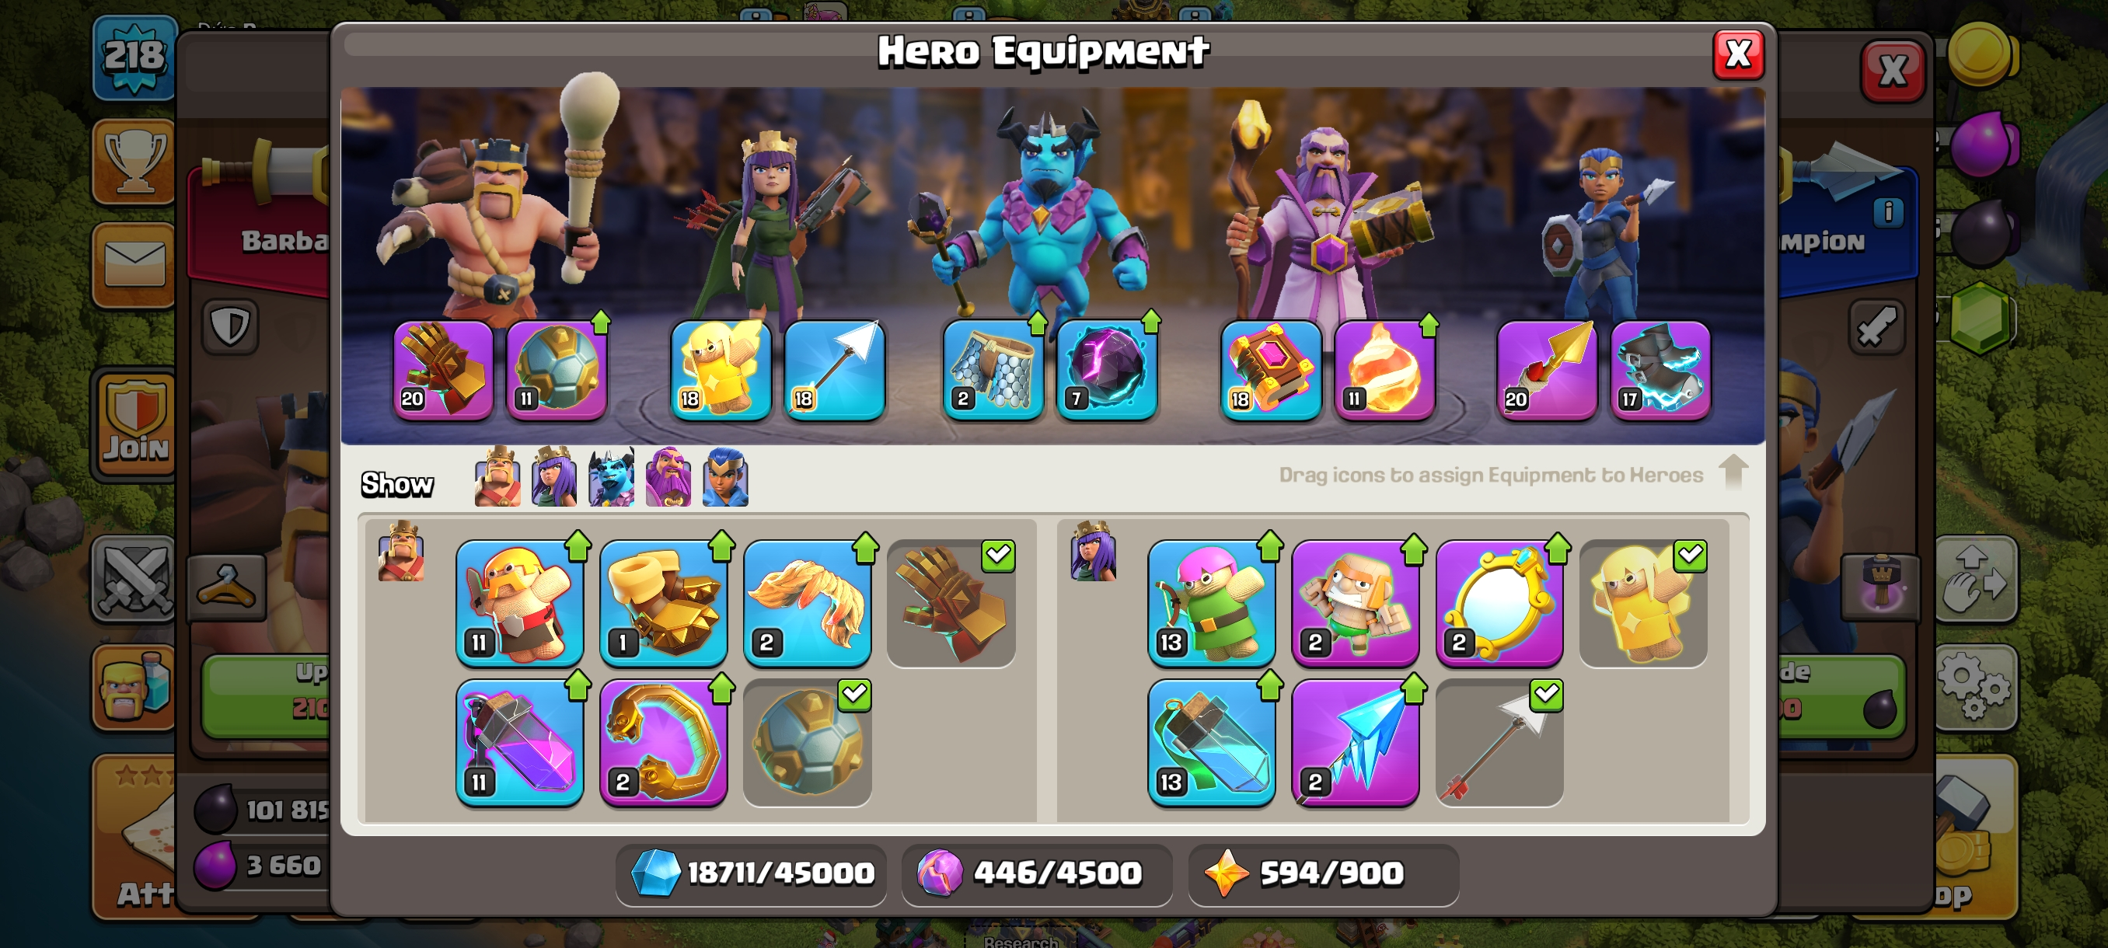Tap the Barbarian Puppet equipment icon
This screenshot has height=948, width=2108.
pyautogui.click(x=520, y=603)
